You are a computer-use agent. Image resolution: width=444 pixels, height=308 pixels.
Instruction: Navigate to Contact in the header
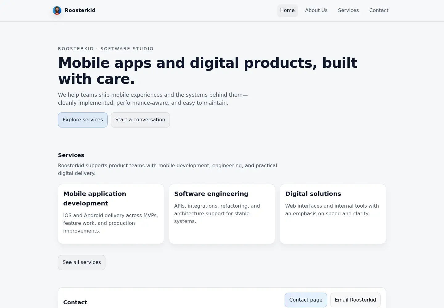379,10
